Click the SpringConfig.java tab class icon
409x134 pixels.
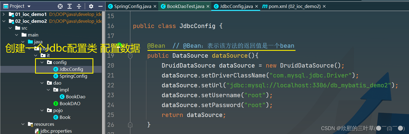click(x=110, y=6)
